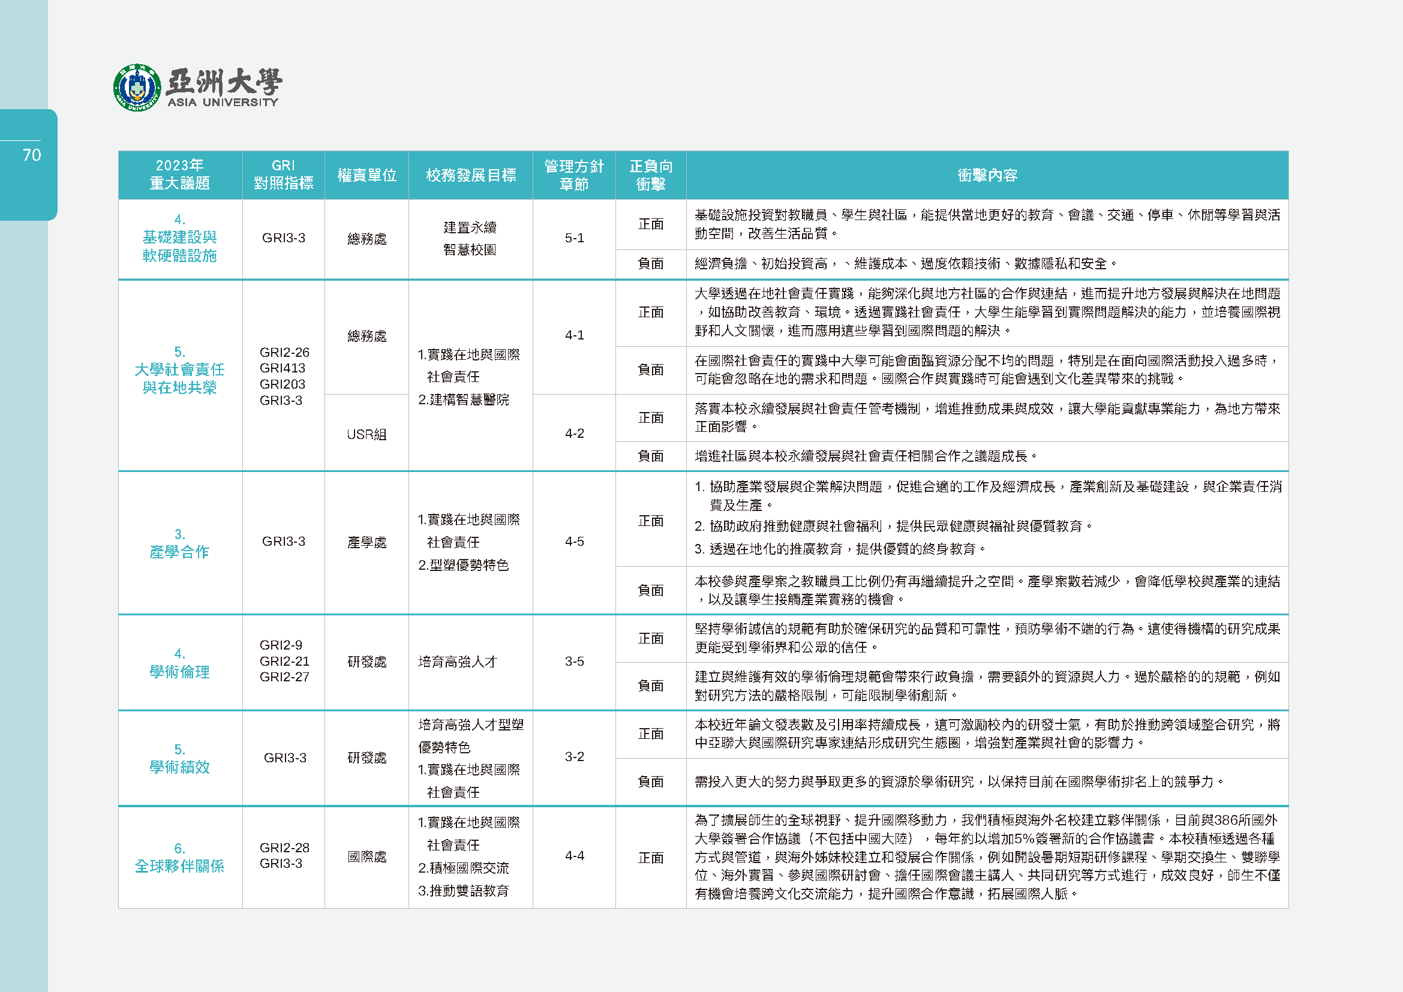
Task: Click the item 2. 協助政府推動健康與社會福利
Action: click(894, 527)
